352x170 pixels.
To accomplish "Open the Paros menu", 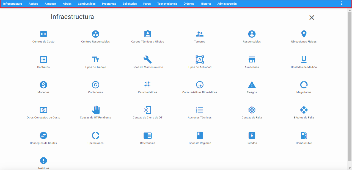I will tap(147, 4).
